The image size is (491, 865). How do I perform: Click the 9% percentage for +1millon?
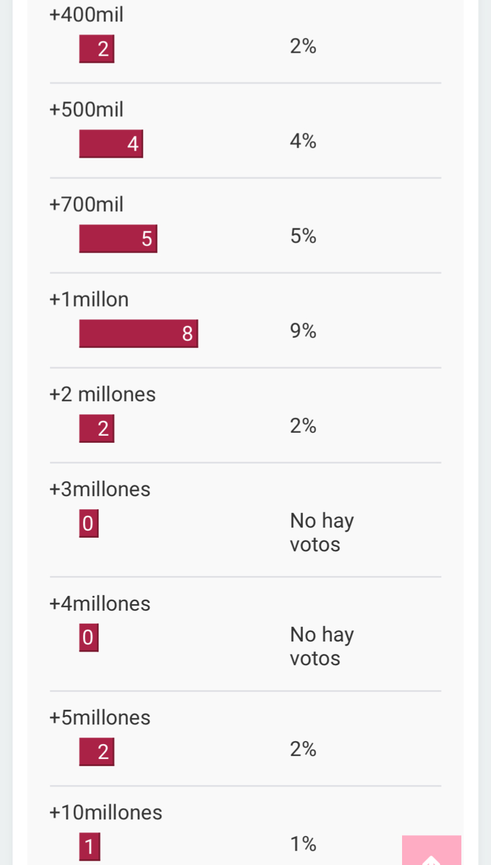[303, 331]
